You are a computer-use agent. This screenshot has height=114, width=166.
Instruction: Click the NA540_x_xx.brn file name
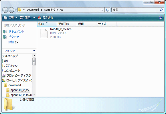click(x=61, y=29)
